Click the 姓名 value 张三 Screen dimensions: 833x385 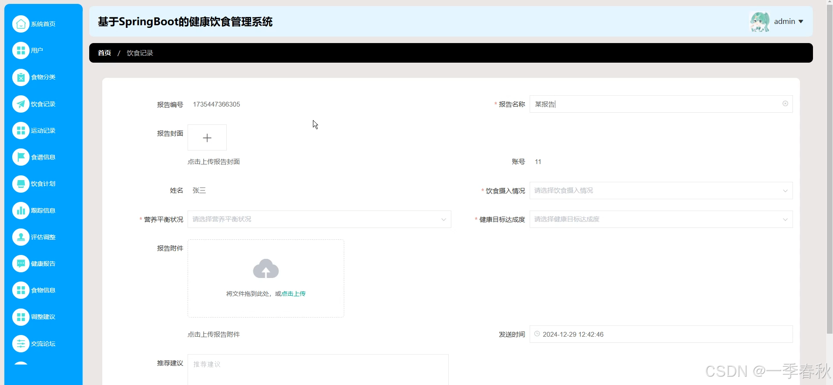click(199, 191)
